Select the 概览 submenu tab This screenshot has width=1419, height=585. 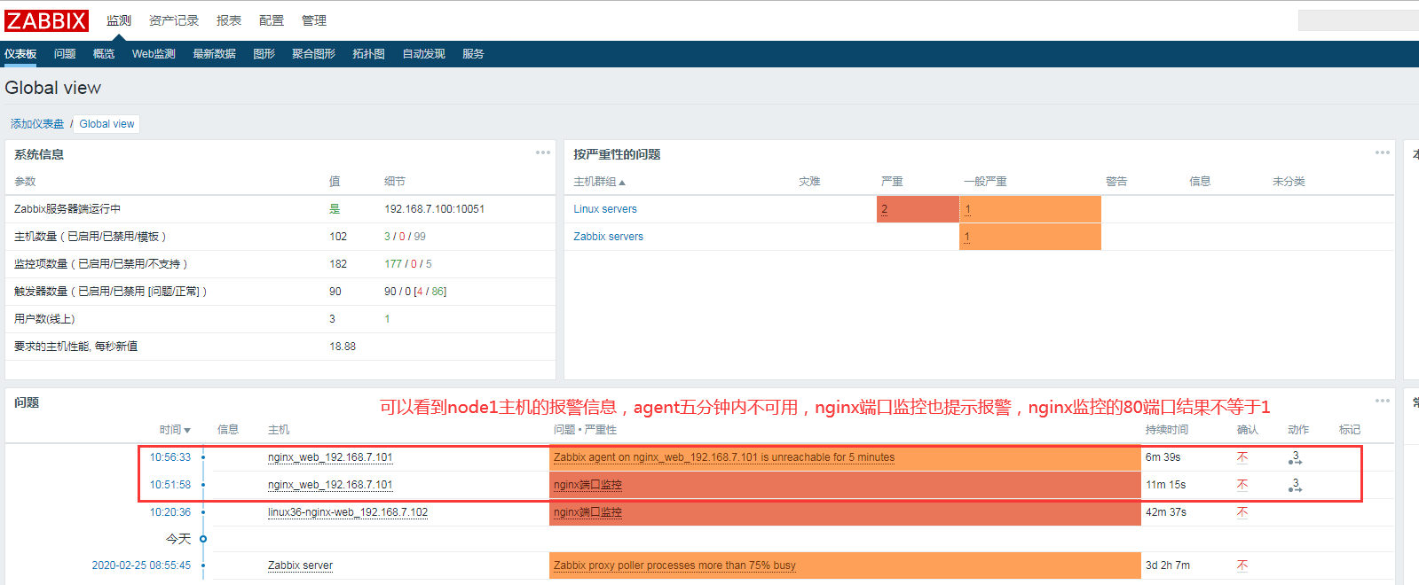104,54
